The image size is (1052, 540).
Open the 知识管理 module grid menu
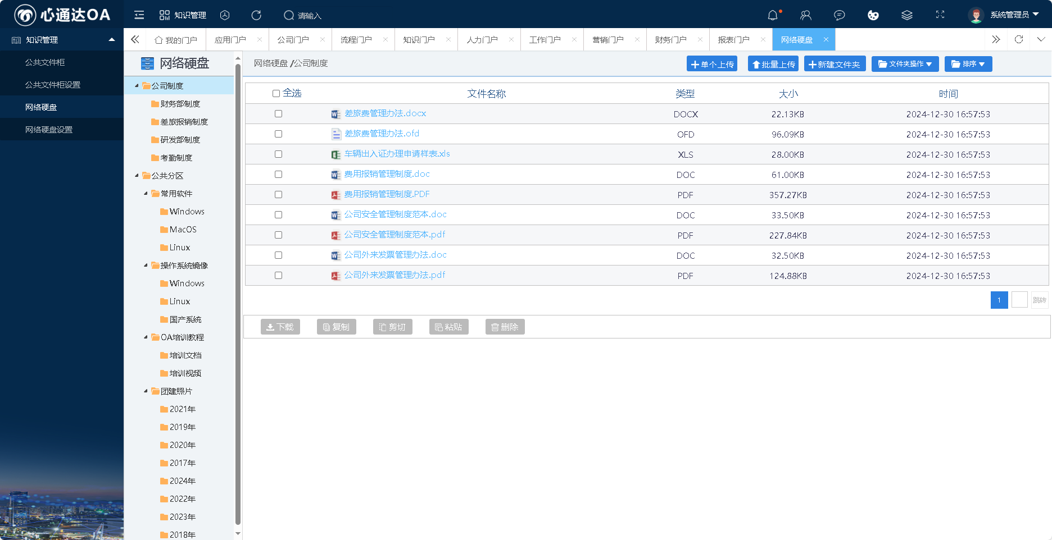[x=183, y=15]
